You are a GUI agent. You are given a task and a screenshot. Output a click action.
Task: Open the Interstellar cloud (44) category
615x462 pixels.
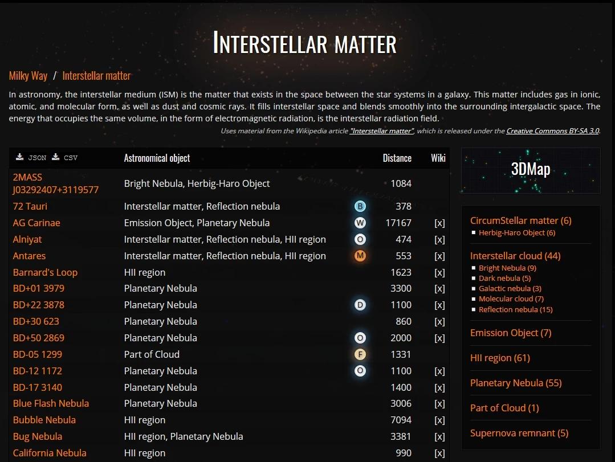(515, 256)
